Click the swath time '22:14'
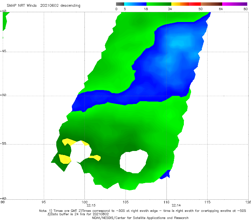This screenshot has width=251, height=220. pyautogui.click(x=176, y=205)
